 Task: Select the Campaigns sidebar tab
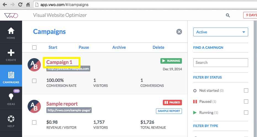point(11,77)
